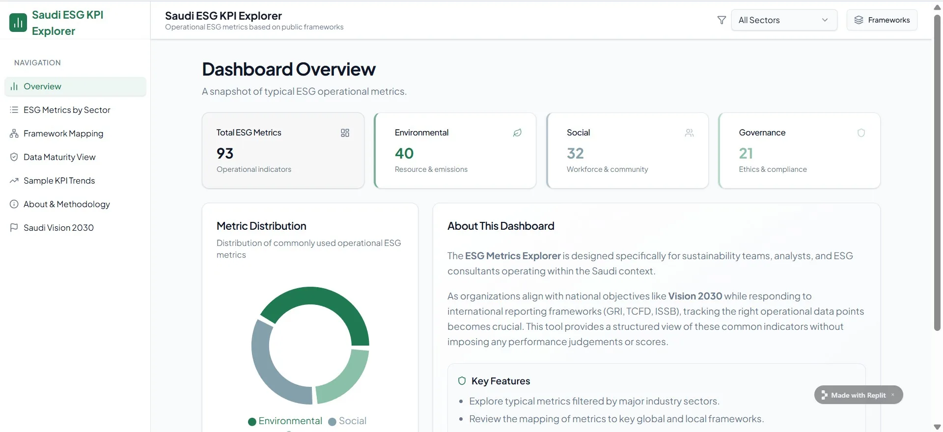Select Data Maturity View in the sidebar
This screenshot has width=943, height=432.
[x=76, y=157]
